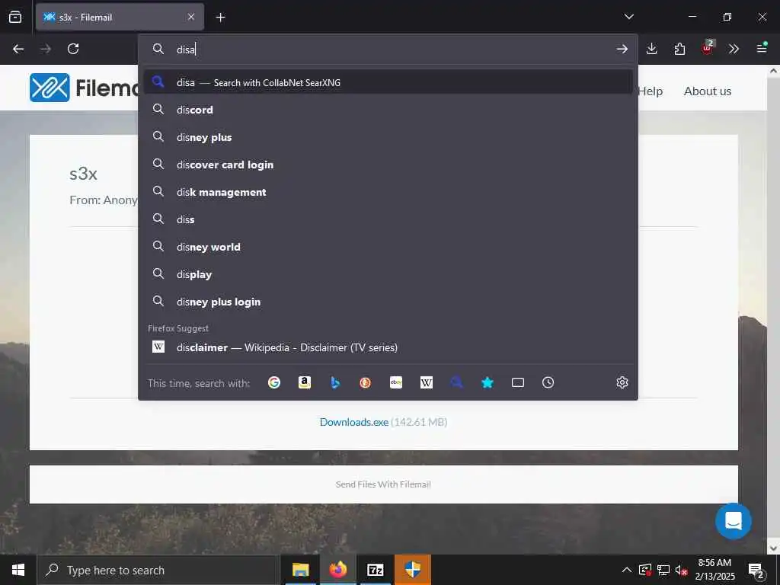The image size is (780, 585).
Task: Select the 'display' suggestion
Action: click(x=388, y=274)
